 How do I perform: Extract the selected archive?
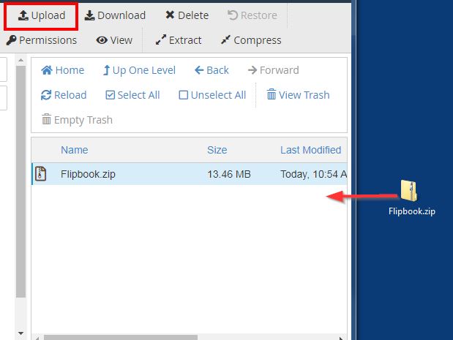[x=179, y=40]
